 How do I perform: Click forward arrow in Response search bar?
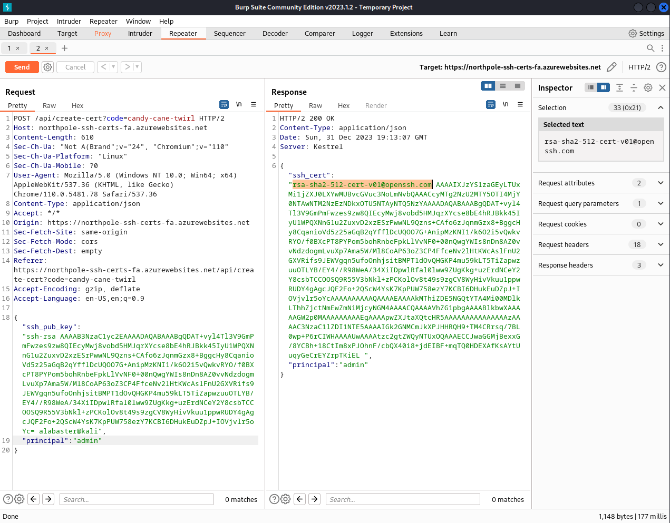[x=314, y=499]
